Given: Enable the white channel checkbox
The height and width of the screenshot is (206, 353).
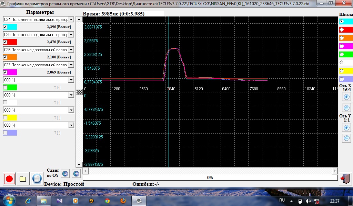Looking at the screenshot, I should pos(5,102).
